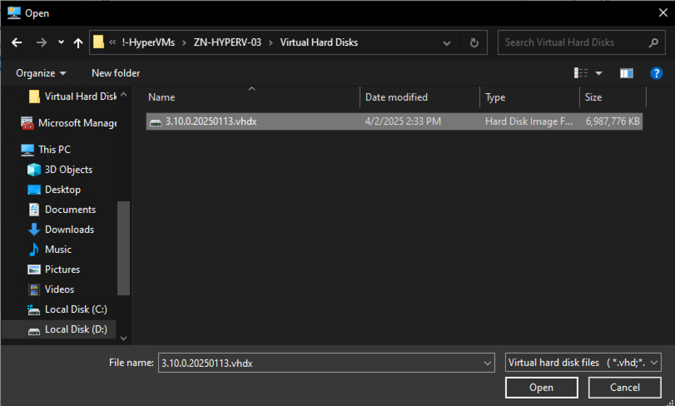Viewport: 675px width, 406px height.
Task: Refresh the Virtual Hard Disks folder
Action: click(x=474, y=42)
